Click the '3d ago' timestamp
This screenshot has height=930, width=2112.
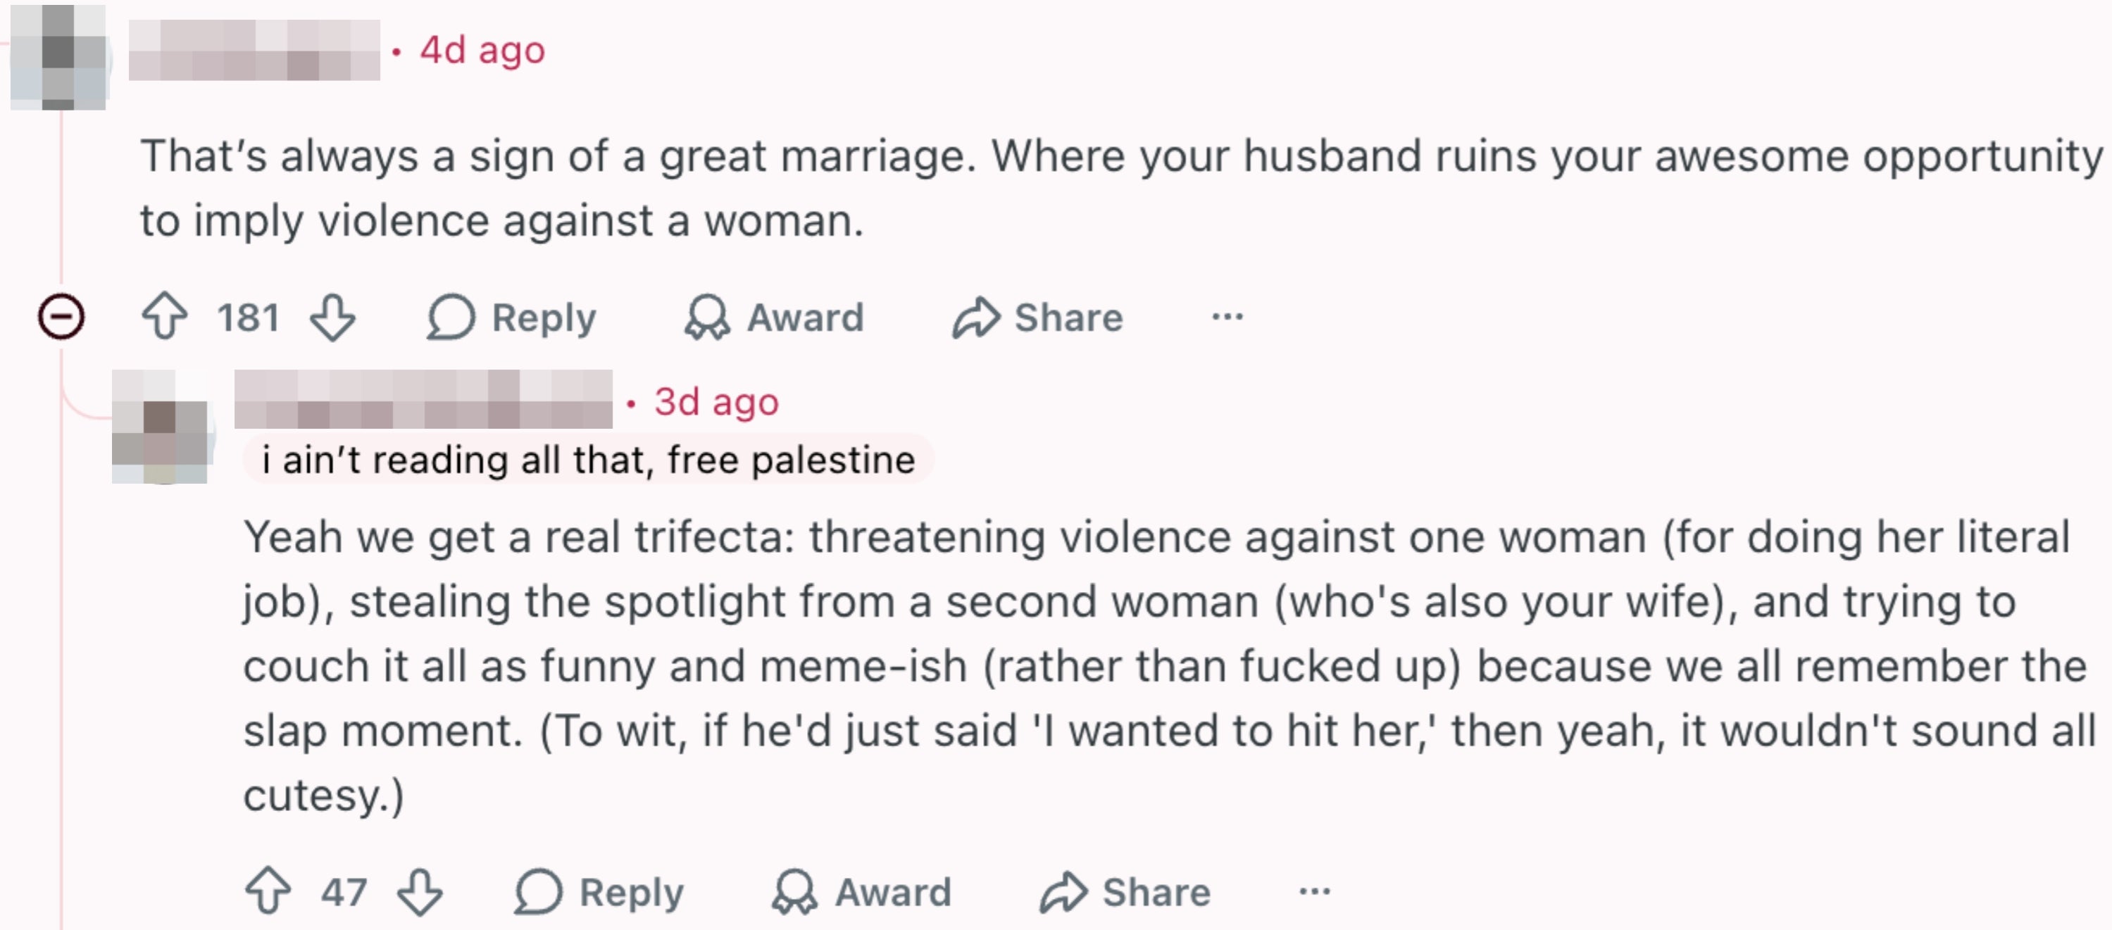(716, 401)
